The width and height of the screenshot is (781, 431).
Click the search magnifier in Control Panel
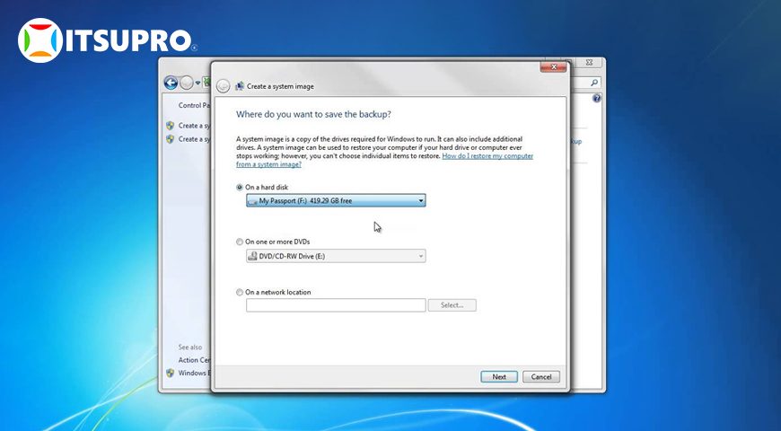[596, 83]
